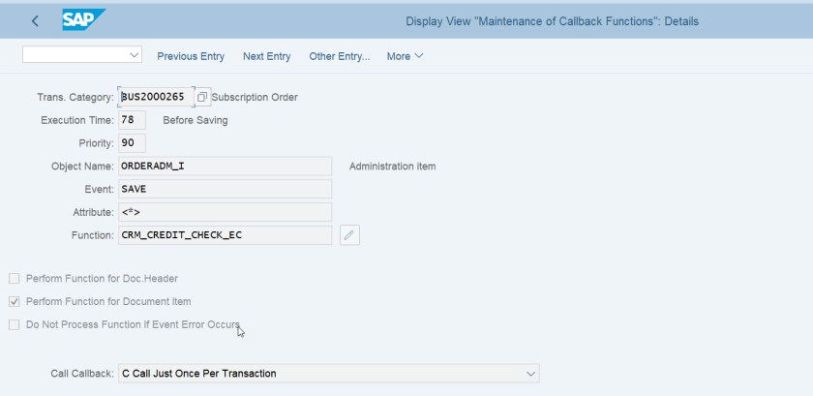The width and height of the screenshot is (813, 396).
Task: Click the Function field CRM_CREDIT_CHECK_EC
Action: coord(225,235)
